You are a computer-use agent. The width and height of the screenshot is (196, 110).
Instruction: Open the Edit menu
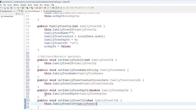pos(5,5)
